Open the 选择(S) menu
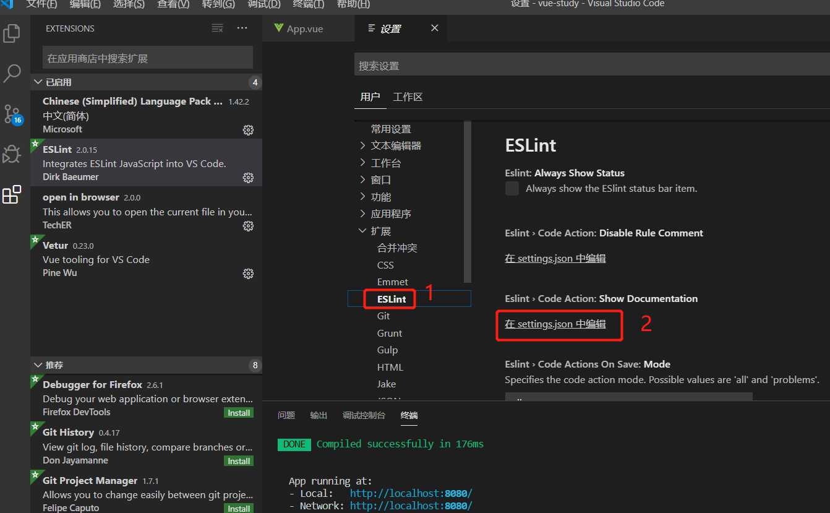 [129, 4]
